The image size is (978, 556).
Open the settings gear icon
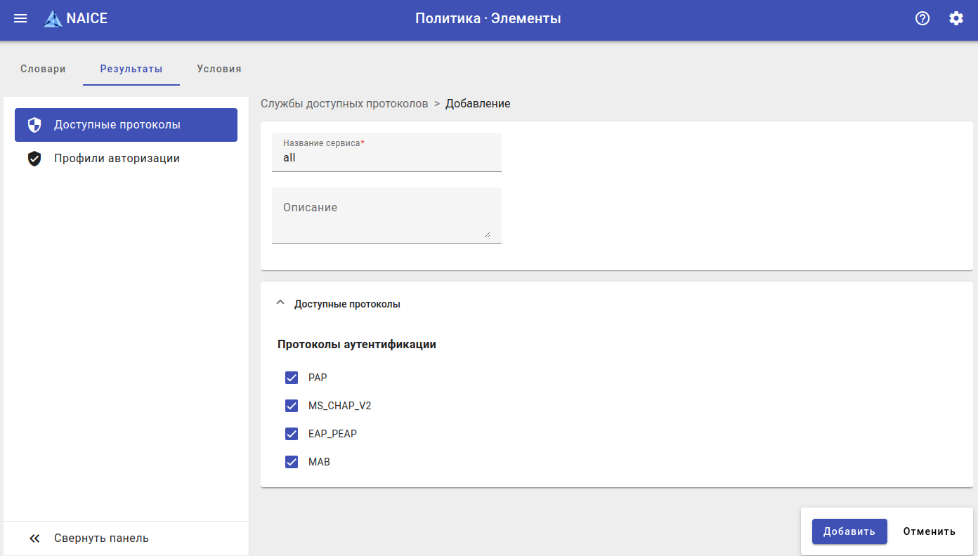(956, 19)
